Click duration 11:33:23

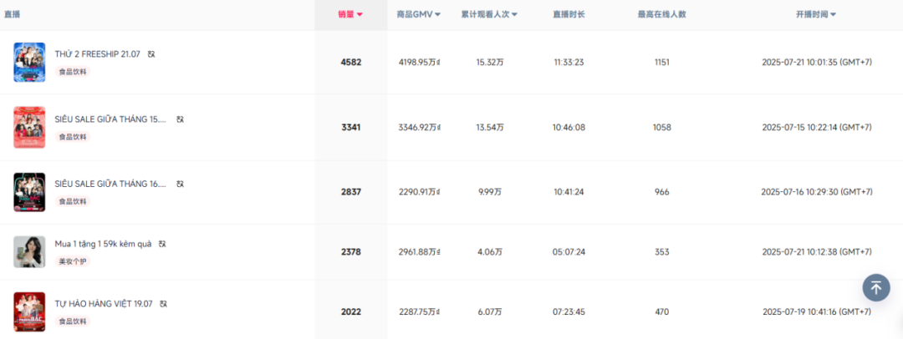tap(569, 62)
